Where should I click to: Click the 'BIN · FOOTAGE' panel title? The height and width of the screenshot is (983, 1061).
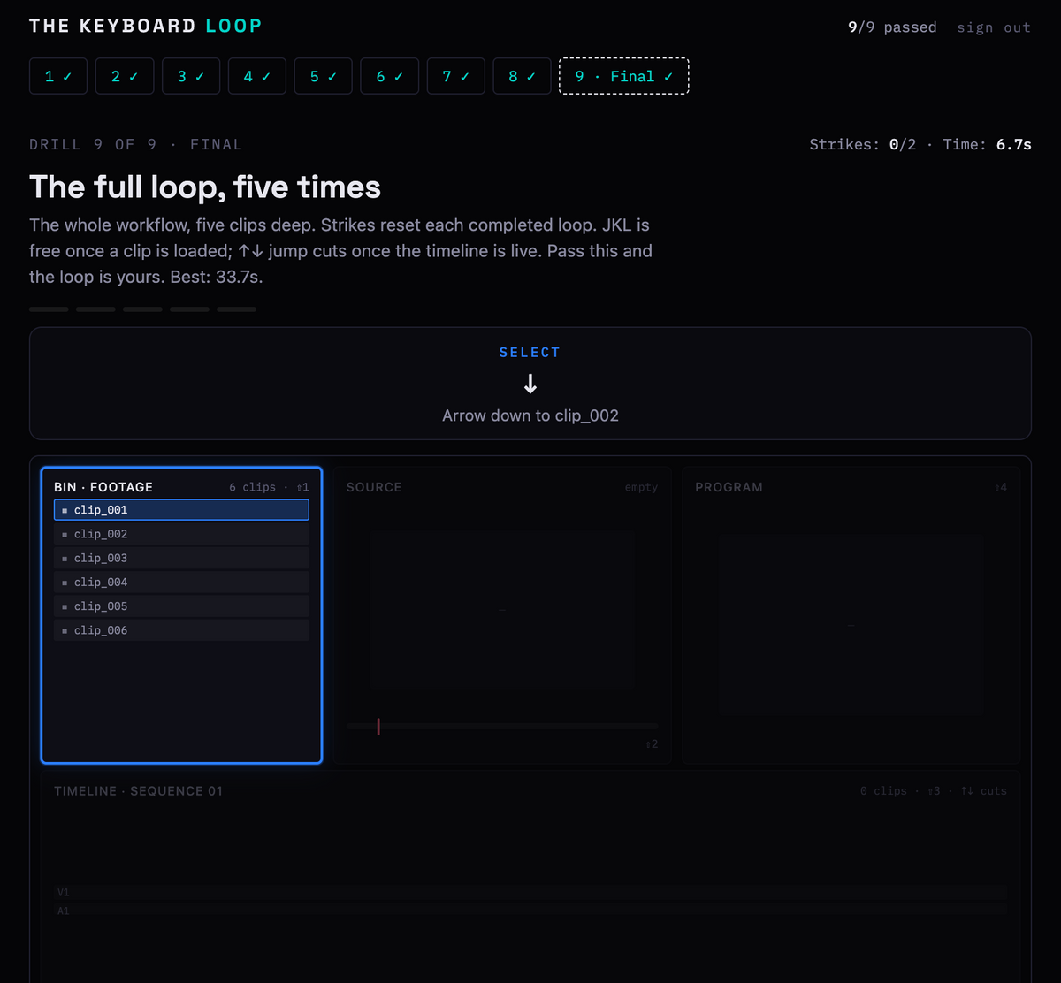tap(103, 487)
